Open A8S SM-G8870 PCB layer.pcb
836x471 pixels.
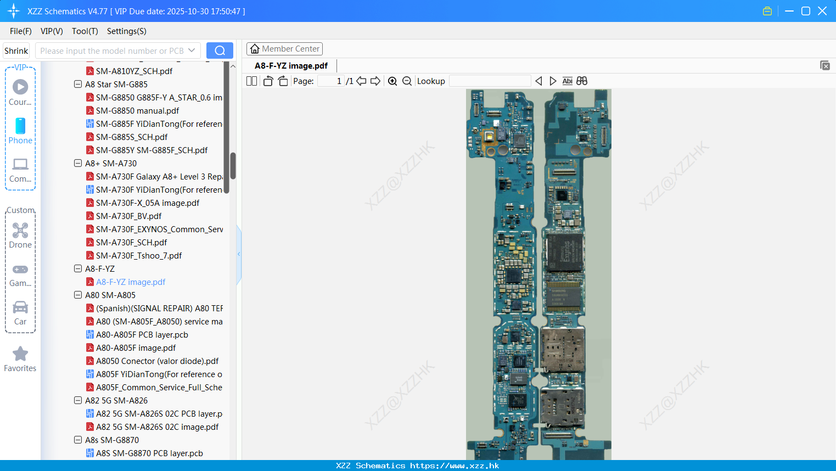tap(149, 453)
